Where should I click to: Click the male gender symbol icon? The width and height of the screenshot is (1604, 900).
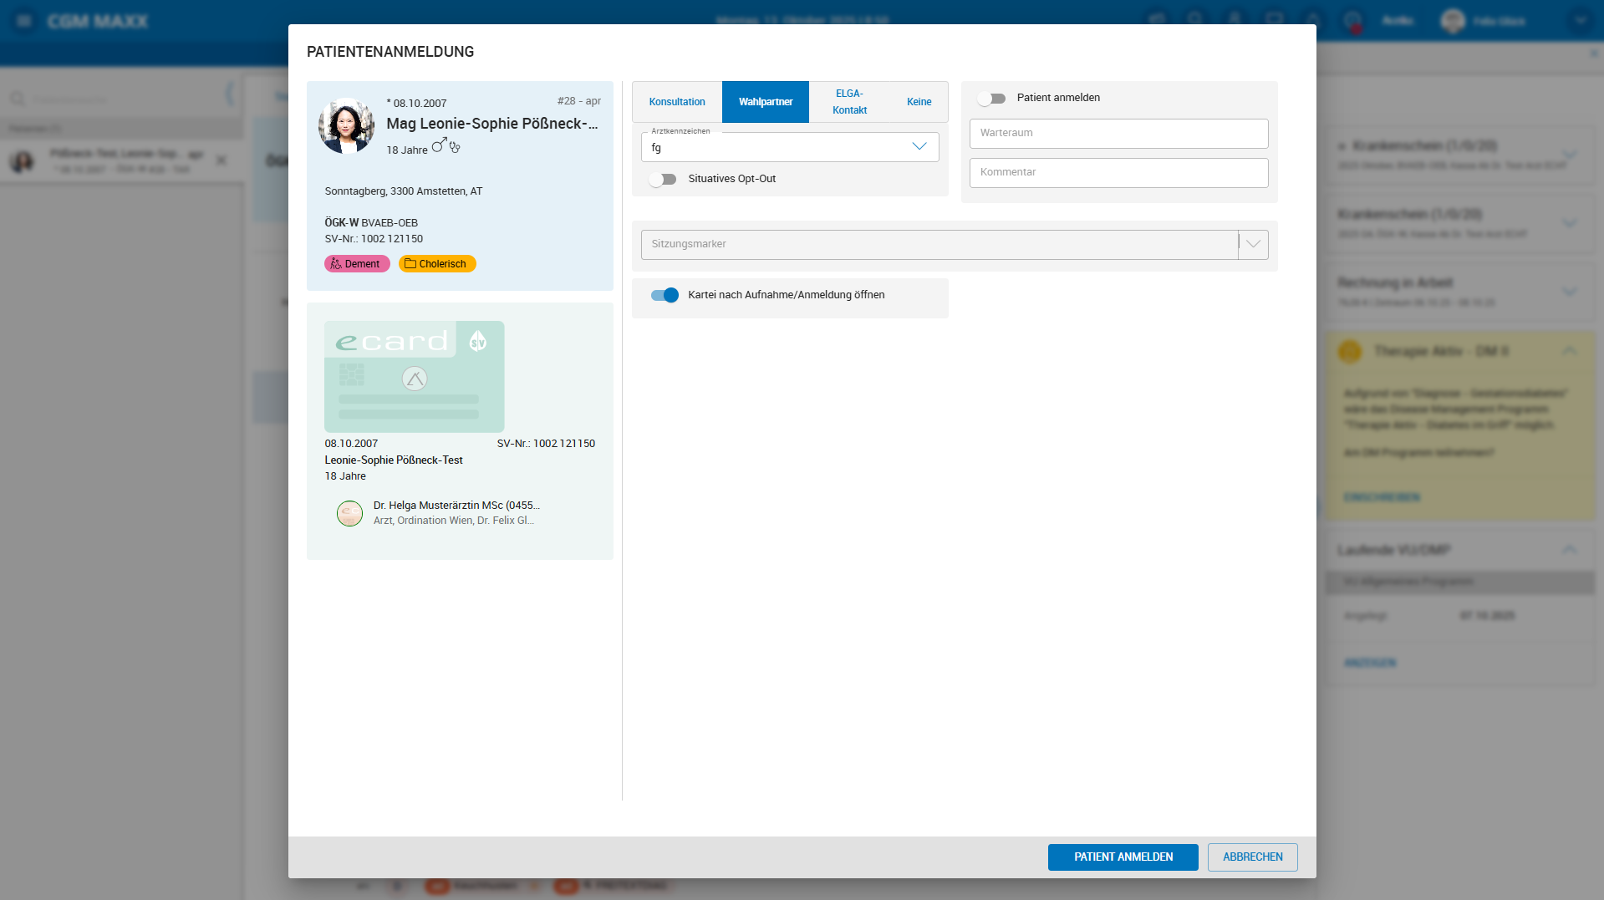click(x=439, y=145)
